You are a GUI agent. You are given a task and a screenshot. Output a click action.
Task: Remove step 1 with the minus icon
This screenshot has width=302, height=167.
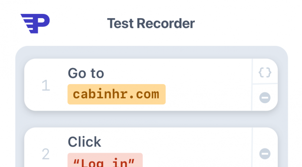[265, 98]
